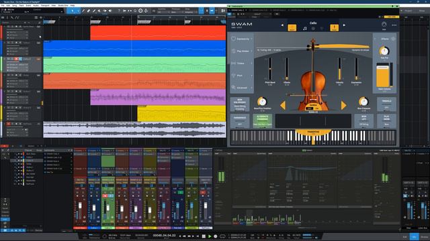This screenshot has width=430, height=241.
Task: Click Rewind in the transport bar
Action: (x=185, y=236)
